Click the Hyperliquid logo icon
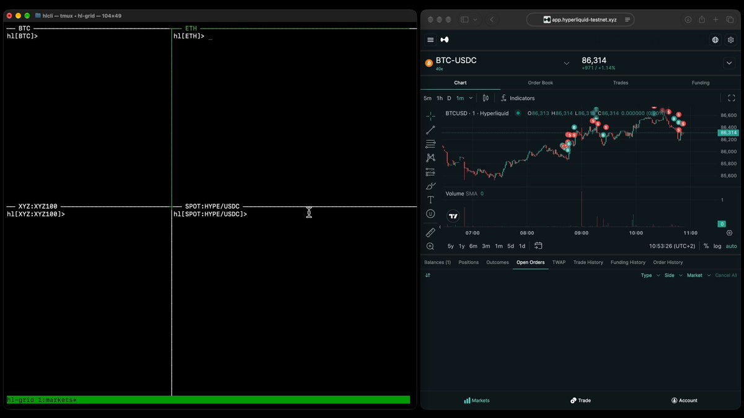 (x=445, y=40)
